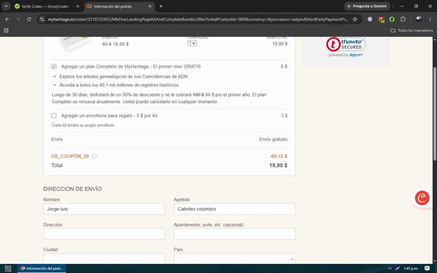Open the Windows Start menu
Screen dimensions: 437x273
pos(8,268)
